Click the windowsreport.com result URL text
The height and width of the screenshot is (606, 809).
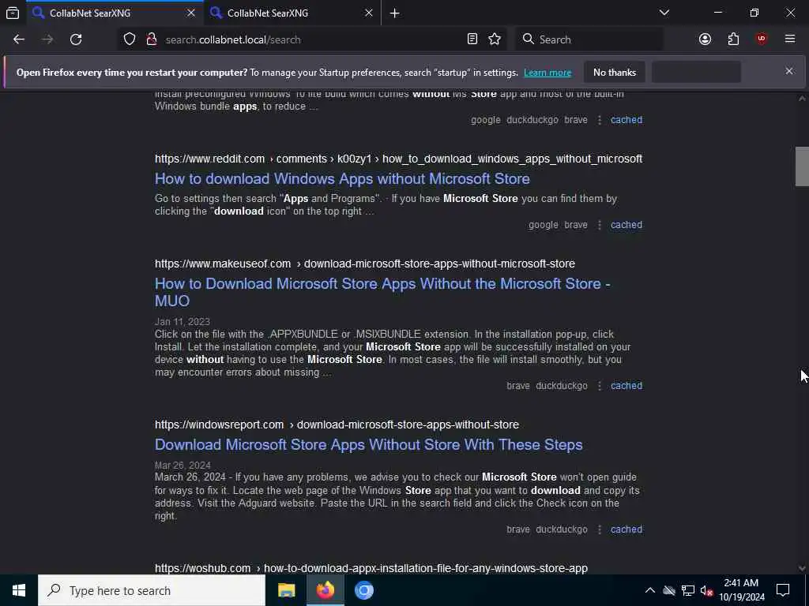click(x=337, y=425)
